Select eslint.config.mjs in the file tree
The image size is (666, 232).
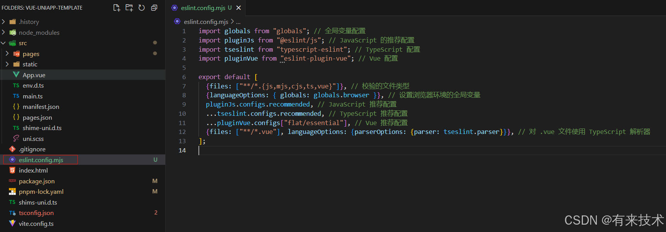[41, 160]
